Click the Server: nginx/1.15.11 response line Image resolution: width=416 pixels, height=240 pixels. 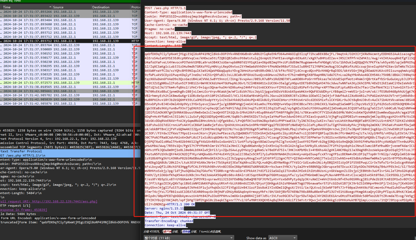coord(164,208)
